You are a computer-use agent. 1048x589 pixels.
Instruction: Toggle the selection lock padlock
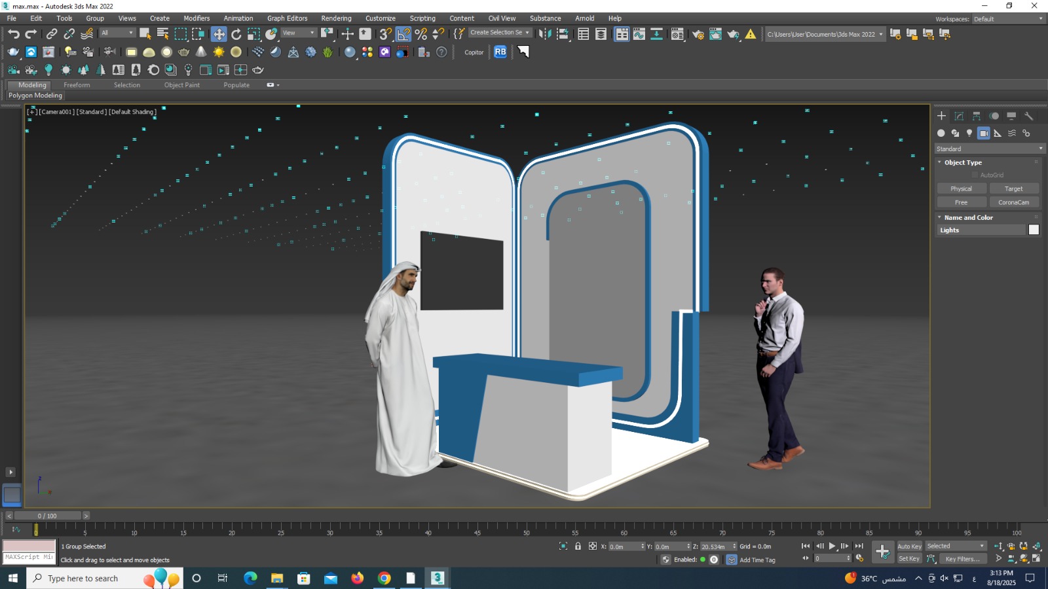578,546
